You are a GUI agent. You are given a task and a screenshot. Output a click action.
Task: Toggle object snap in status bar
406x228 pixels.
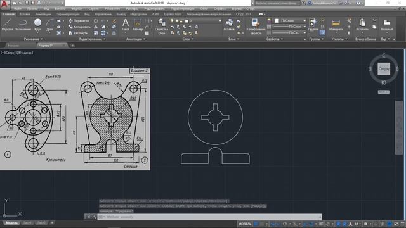(311, 224)
